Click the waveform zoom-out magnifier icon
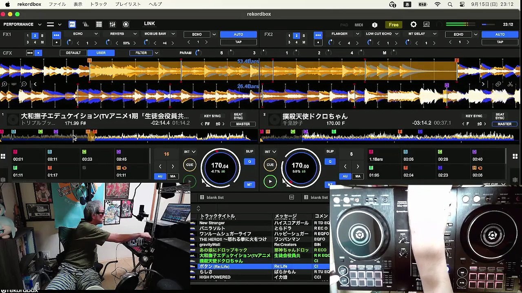This screenshot has width=522, height=293. point(24,84)
